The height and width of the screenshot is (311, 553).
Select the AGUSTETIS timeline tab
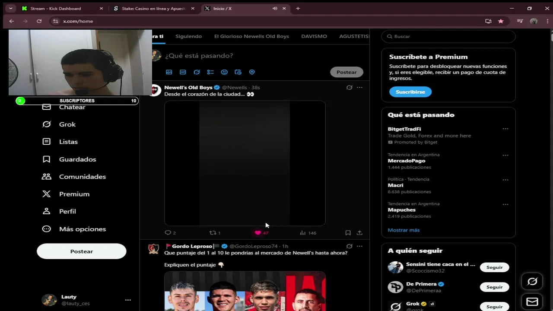click(x=354, y=36)
